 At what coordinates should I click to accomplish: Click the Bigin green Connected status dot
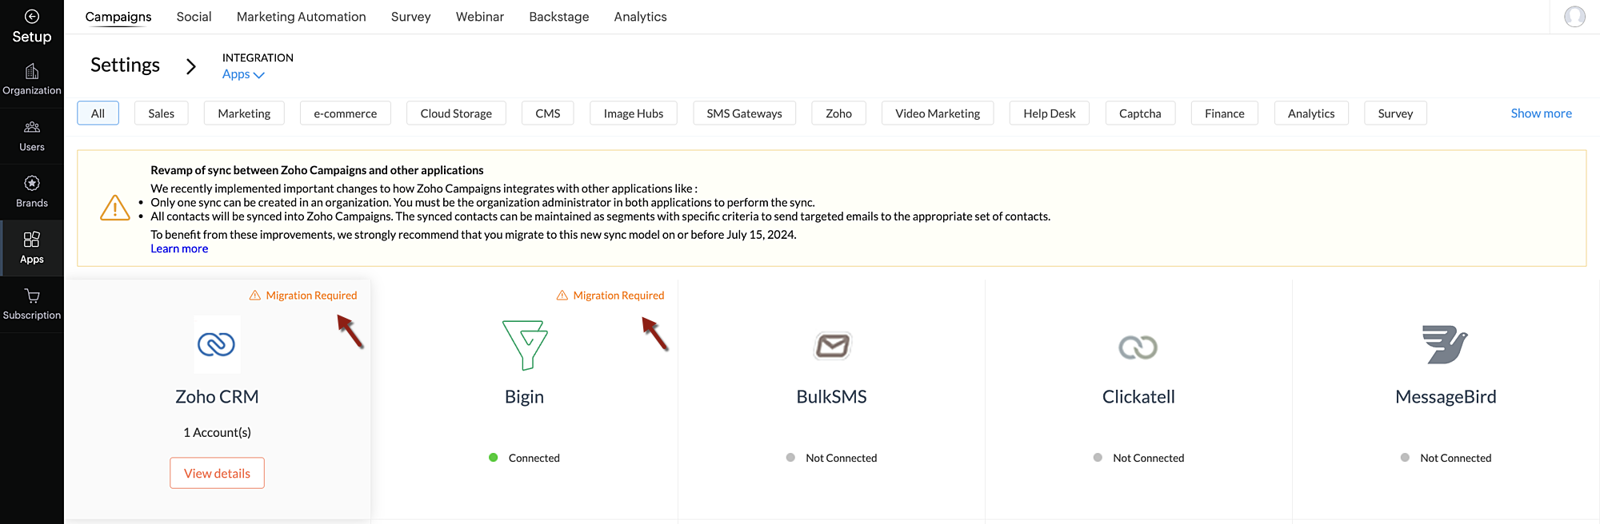[494, 458]
